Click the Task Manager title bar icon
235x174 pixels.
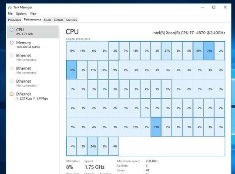click(x=10, y=7)
